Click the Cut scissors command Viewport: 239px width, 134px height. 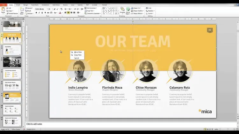9,8
